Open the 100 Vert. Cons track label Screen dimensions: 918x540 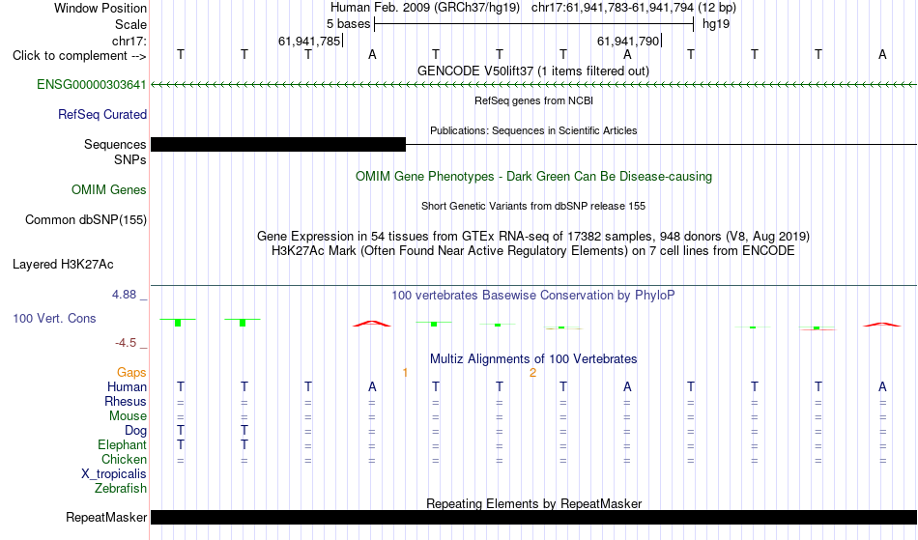54,318
